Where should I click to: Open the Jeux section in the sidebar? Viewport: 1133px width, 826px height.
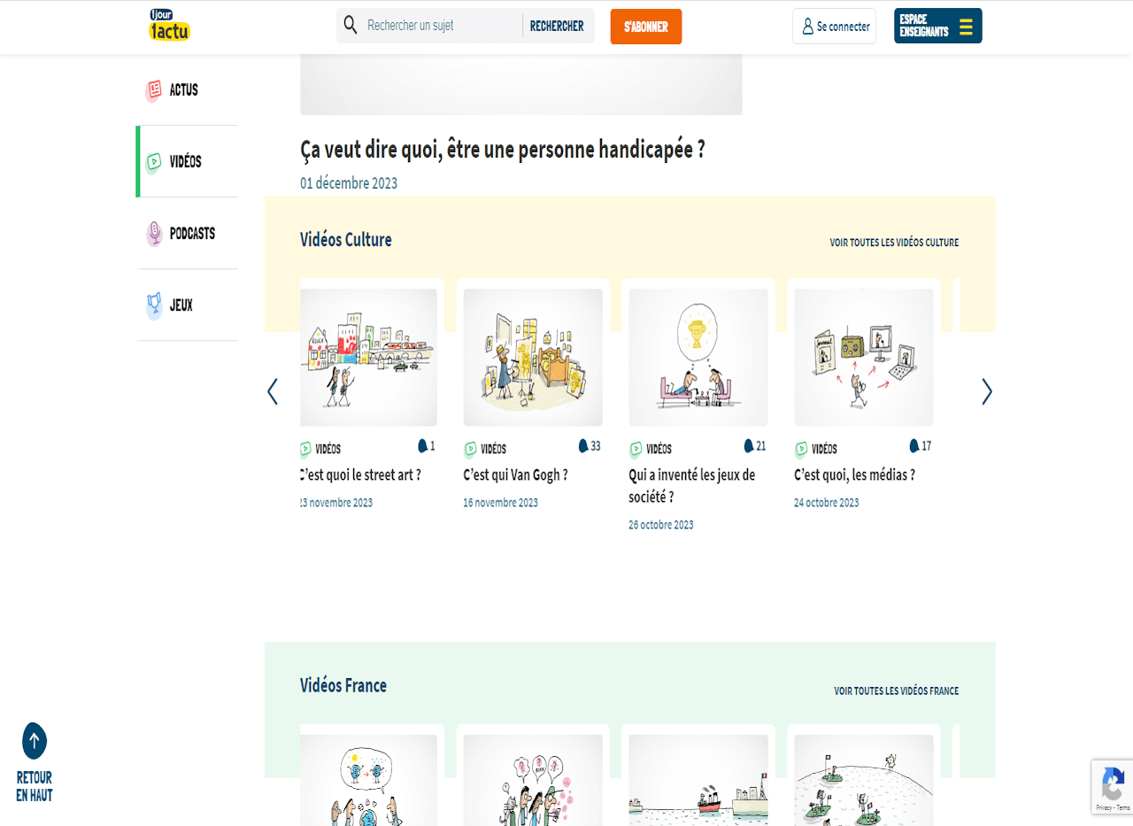click(x=188, y=305)
